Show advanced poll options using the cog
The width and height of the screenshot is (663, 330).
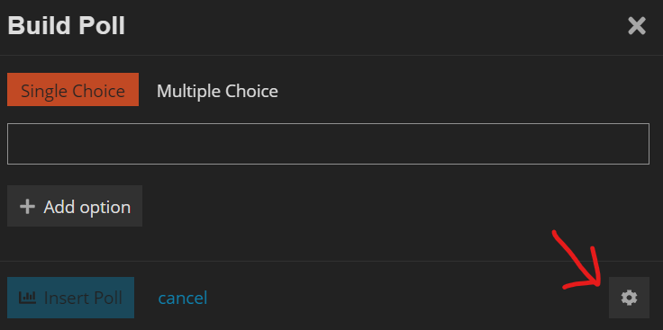coord(629,298)
